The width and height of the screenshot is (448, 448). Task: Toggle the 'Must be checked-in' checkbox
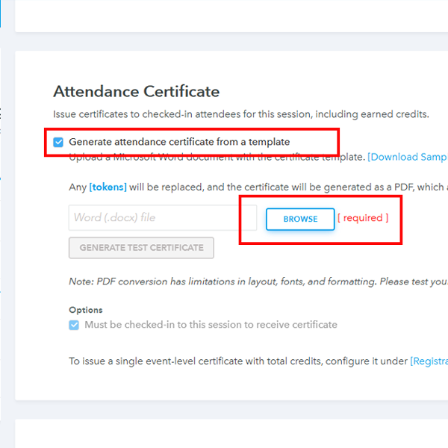[x=74, y=325]
